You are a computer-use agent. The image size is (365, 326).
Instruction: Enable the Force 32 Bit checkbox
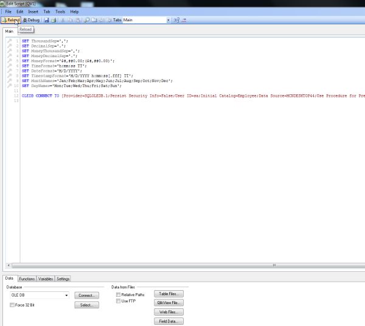pyautogui.click(x=12, y=305)
